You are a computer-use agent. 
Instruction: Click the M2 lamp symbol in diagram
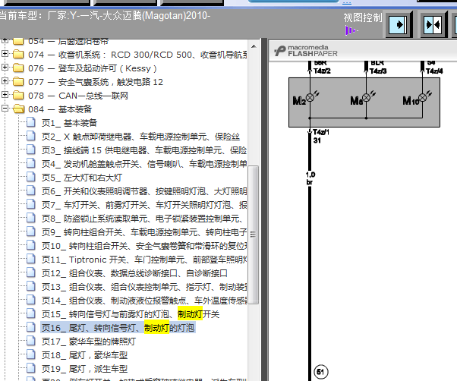310,98
